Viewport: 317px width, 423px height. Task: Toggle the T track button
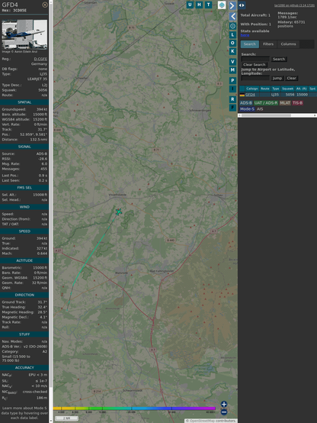click(208, 5)
